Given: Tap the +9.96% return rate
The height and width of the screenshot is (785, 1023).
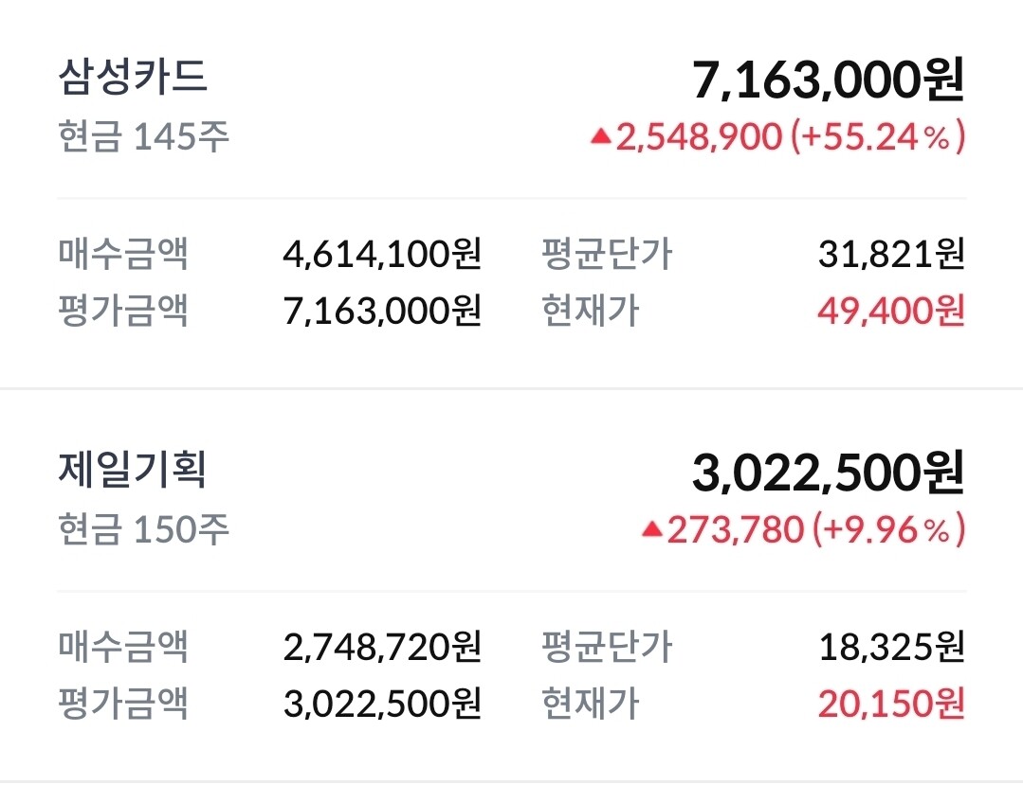Looking at the screenshot, I should 887,530.
